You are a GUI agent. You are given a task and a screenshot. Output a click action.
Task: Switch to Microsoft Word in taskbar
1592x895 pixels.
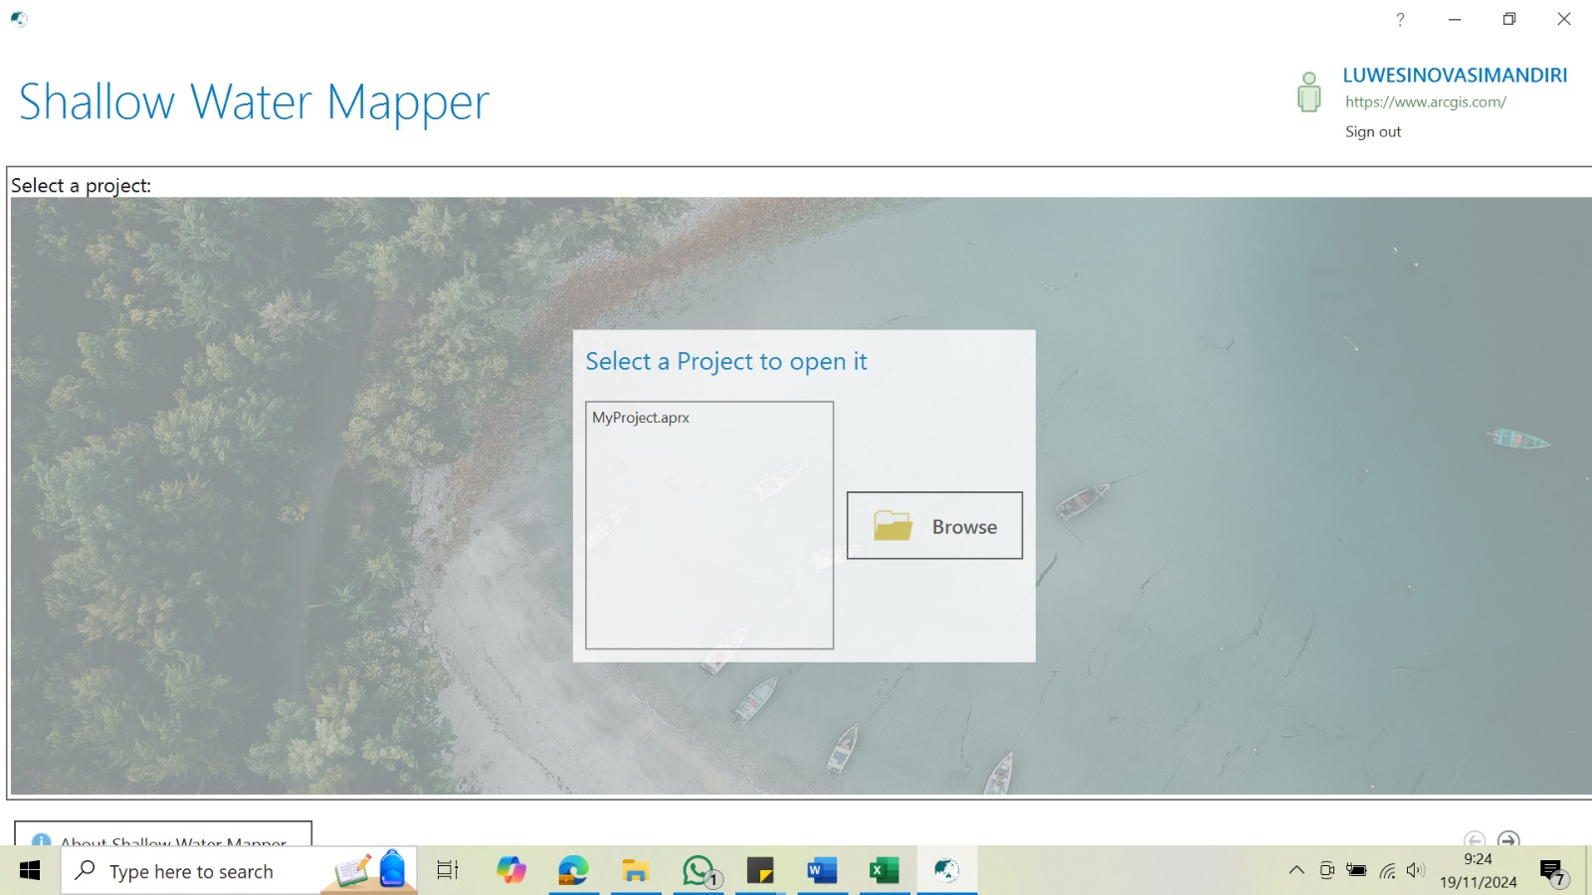click(x=822, y=871)
